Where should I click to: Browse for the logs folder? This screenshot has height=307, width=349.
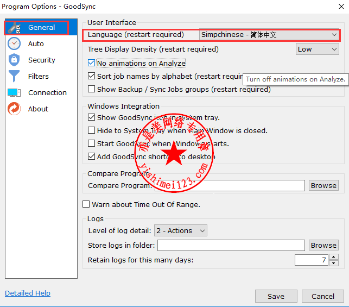323,245
